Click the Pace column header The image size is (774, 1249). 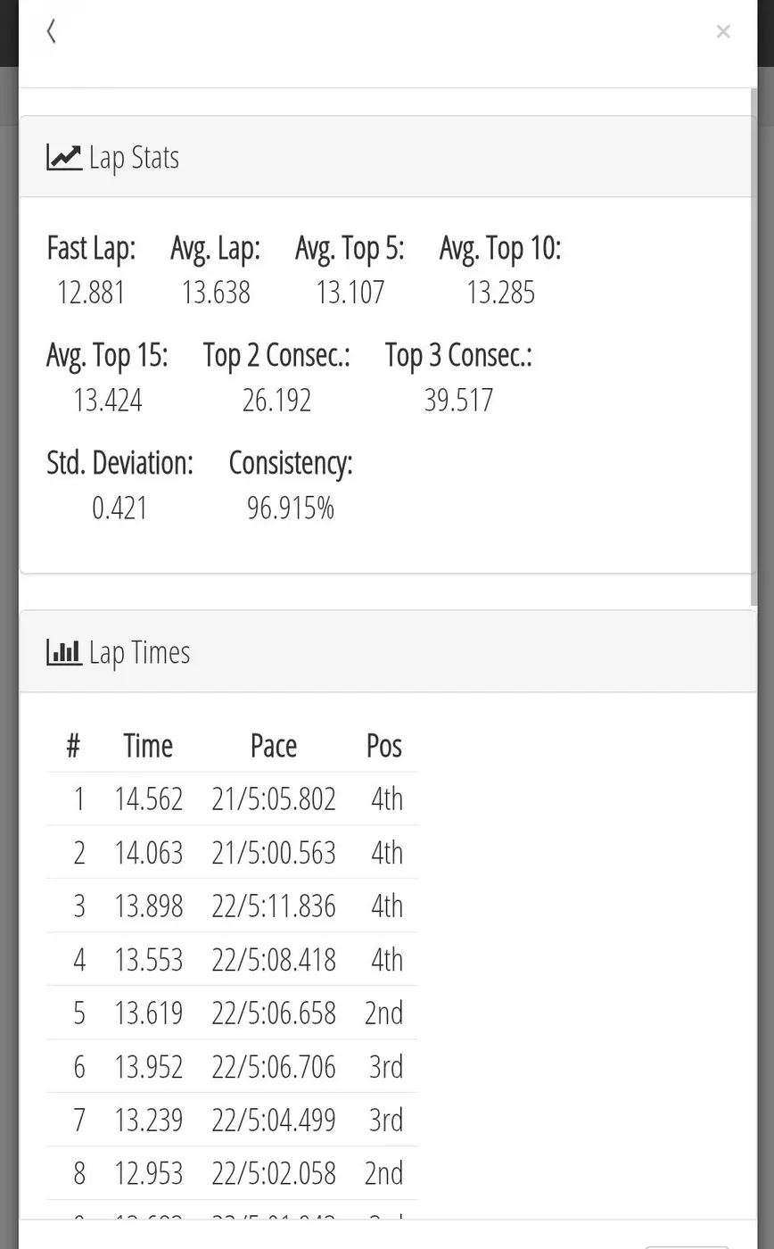pos(274,746)
